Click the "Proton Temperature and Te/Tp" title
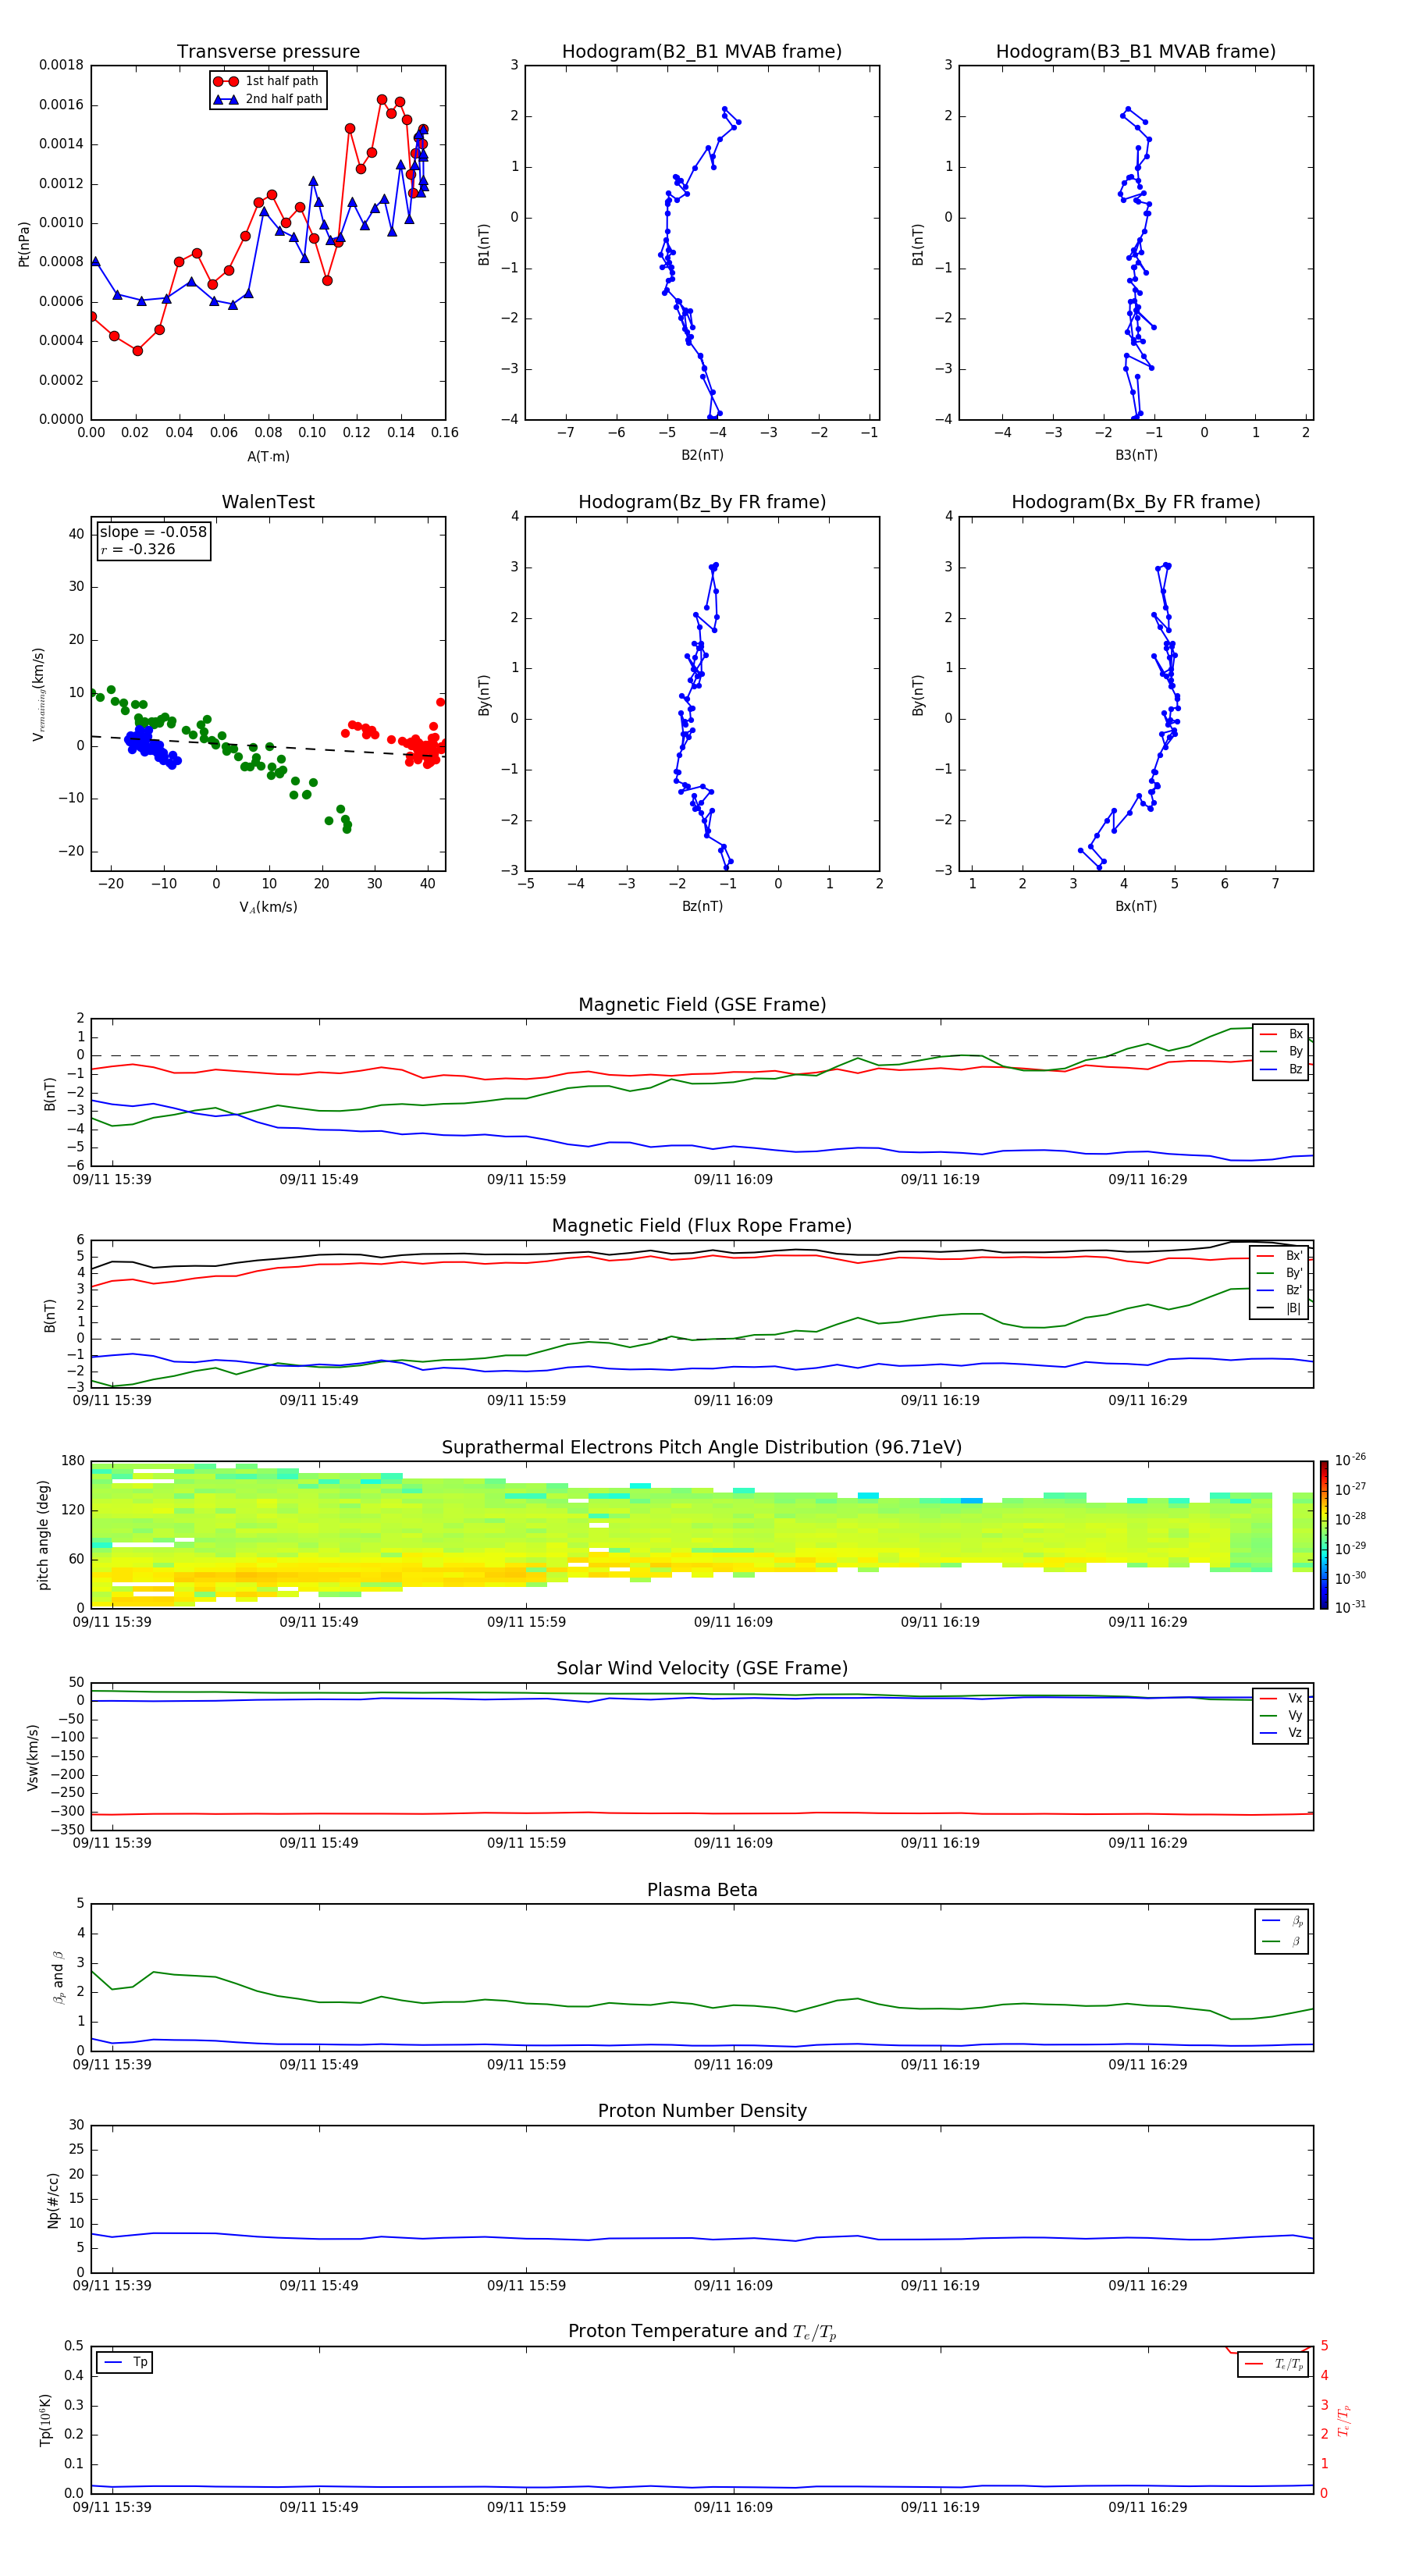This screenshot has height=2576, width=1405. point(702,2332)
